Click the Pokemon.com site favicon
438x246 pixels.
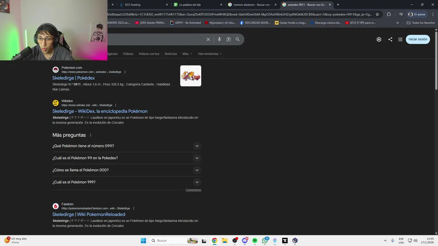(55, 70)
